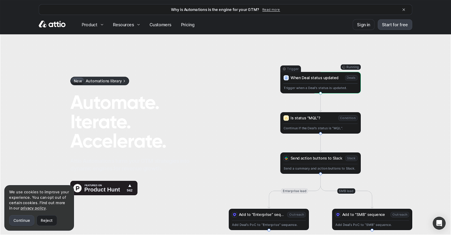Reject cookies in the consent popup
The height and width of the screenshot is (235, 451).
47,220
